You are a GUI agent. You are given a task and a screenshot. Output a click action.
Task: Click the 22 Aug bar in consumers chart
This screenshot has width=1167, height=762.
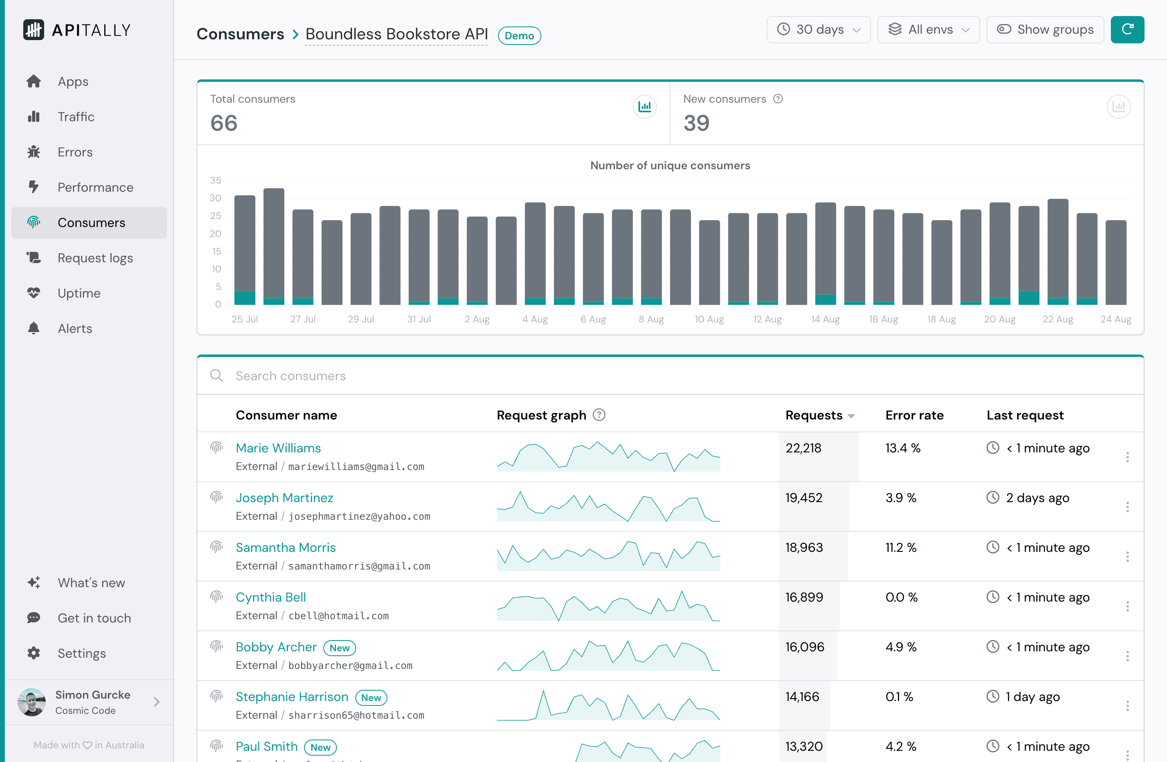click(x=1058, y=252)
